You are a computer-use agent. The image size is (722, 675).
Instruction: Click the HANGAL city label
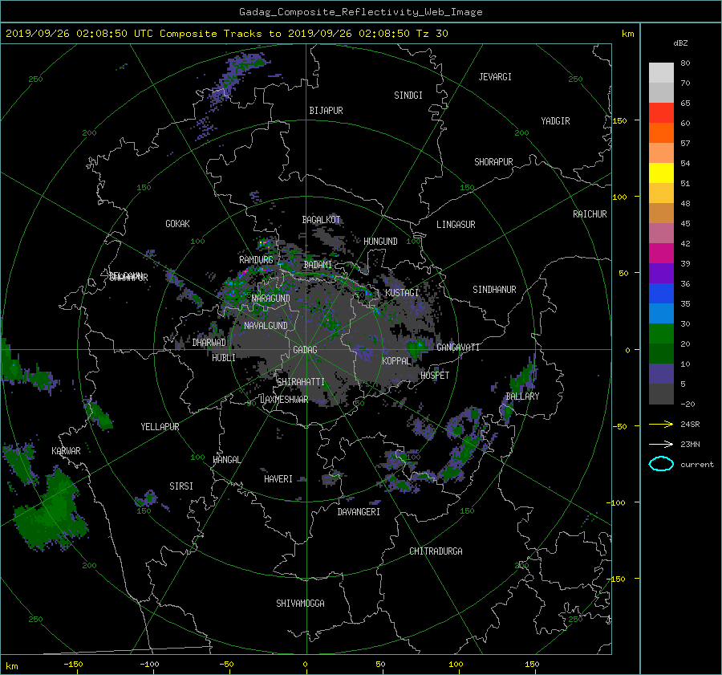(227, 460)
